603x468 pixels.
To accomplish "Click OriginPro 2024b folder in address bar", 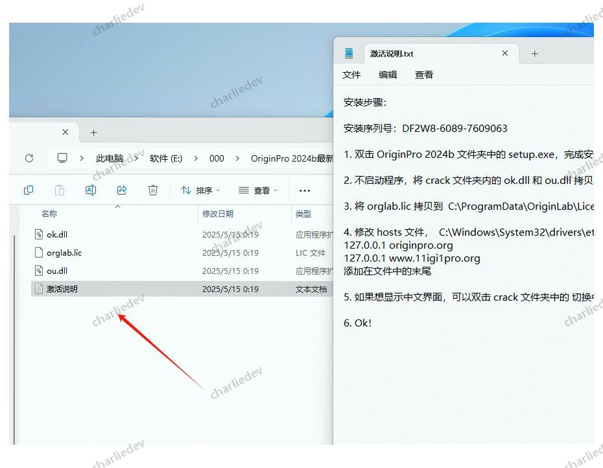I will (x=292, y=158).
